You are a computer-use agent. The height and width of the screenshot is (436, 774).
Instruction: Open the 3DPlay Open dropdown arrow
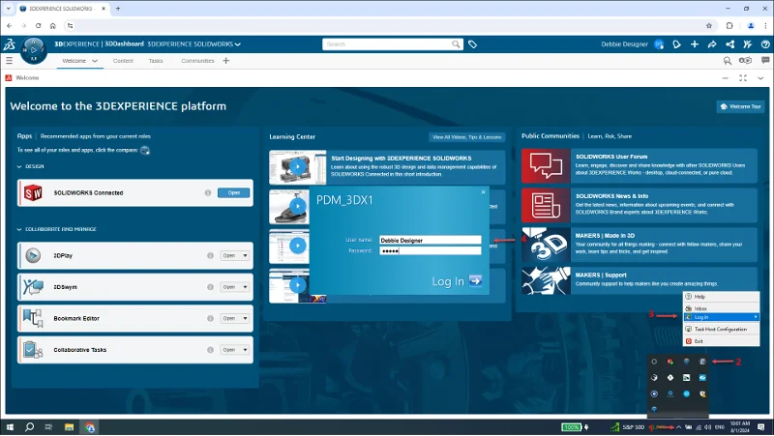[245, 255]
